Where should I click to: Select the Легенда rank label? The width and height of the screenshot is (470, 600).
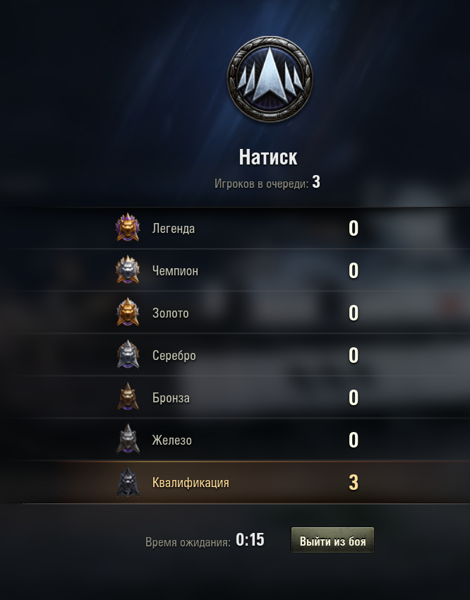click(x=174, y=229)
